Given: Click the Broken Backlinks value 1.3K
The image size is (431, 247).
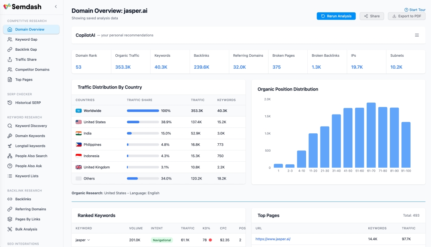Looking at the screenshot, I should [x=316, y=67].
